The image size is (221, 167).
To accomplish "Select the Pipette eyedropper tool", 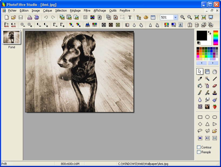I will [x=200, y=79].
